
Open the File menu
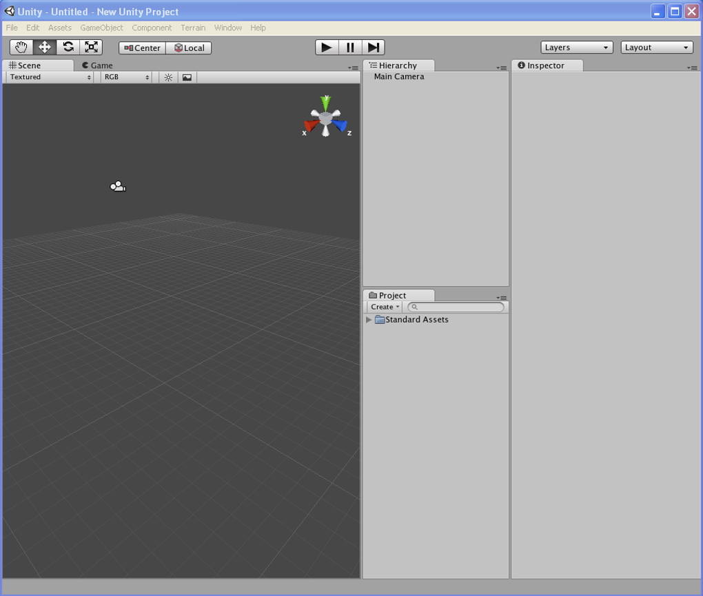[12, 28]
